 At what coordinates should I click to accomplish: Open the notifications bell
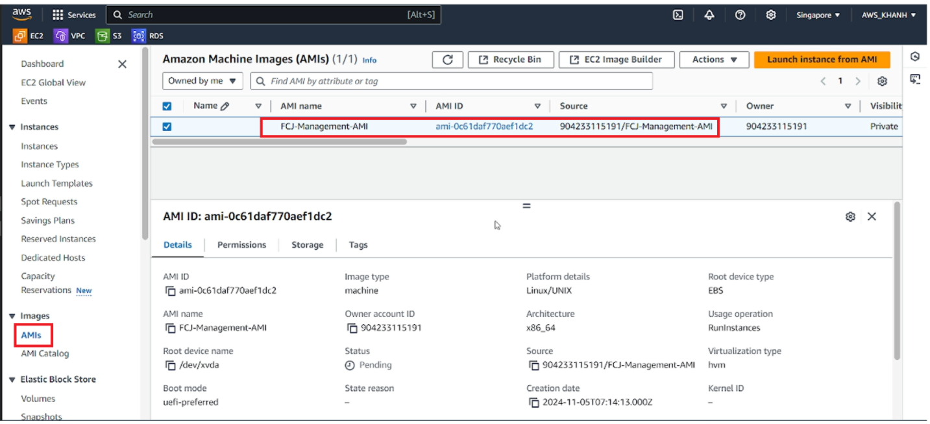click(709, 15)
